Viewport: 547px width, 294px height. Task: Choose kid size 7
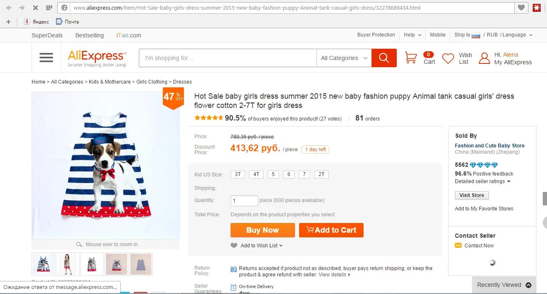pyautogui.click(x=304, y=174)
